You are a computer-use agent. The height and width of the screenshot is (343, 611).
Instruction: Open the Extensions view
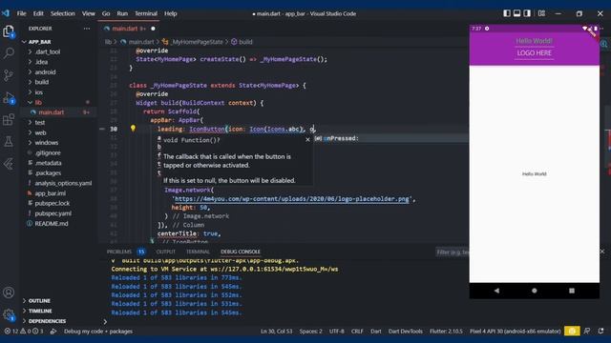(9, 119)
